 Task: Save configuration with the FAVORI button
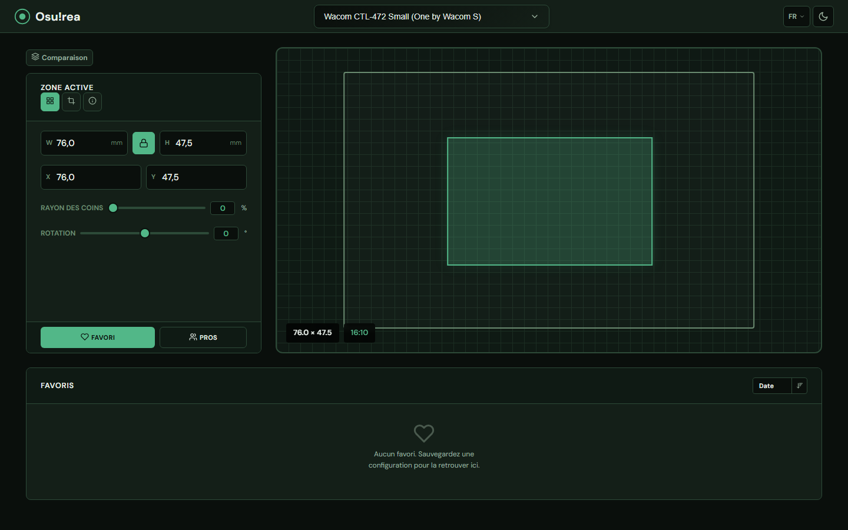point(98,337)
